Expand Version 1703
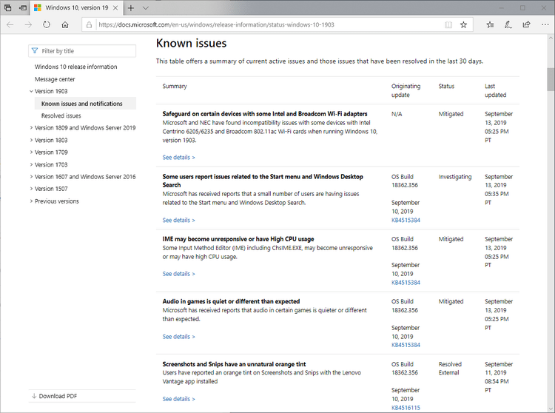Screen dimensions: 555x413 click(31, 164)
